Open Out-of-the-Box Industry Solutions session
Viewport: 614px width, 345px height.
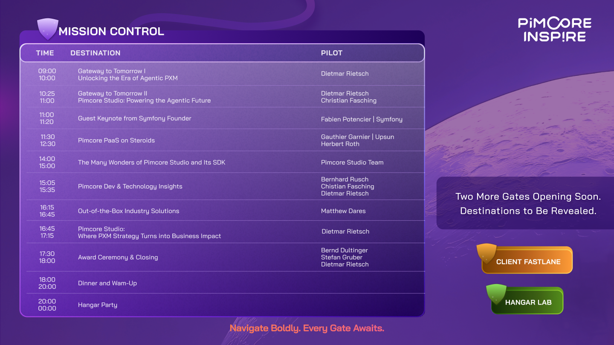coord(128,211)
